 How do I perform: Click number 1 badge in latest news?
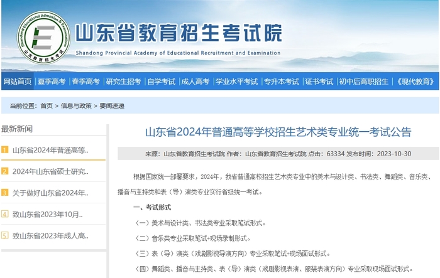pyautogui.click(x=5, y=150)
